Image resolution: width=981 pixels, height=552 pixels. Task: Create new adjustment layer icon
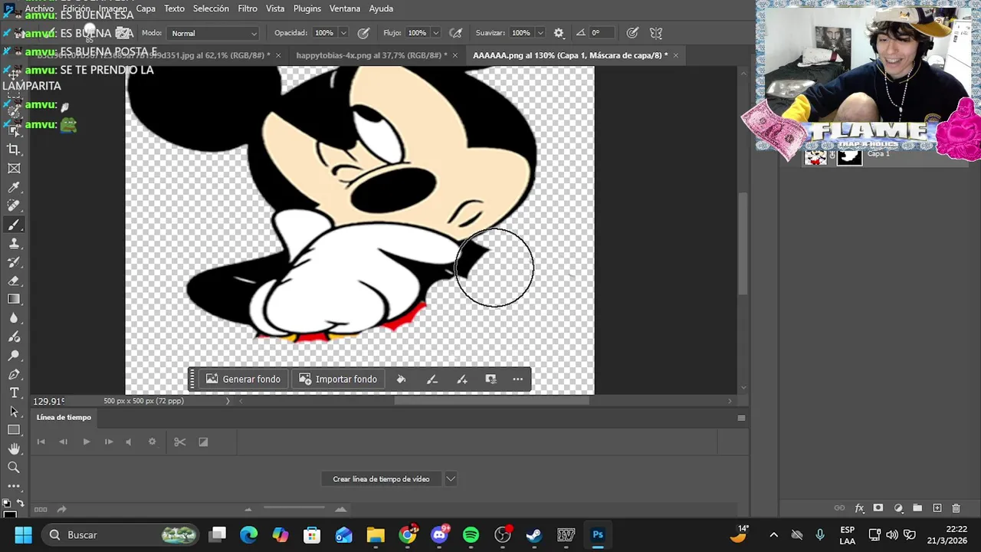[x=898, y=508]
